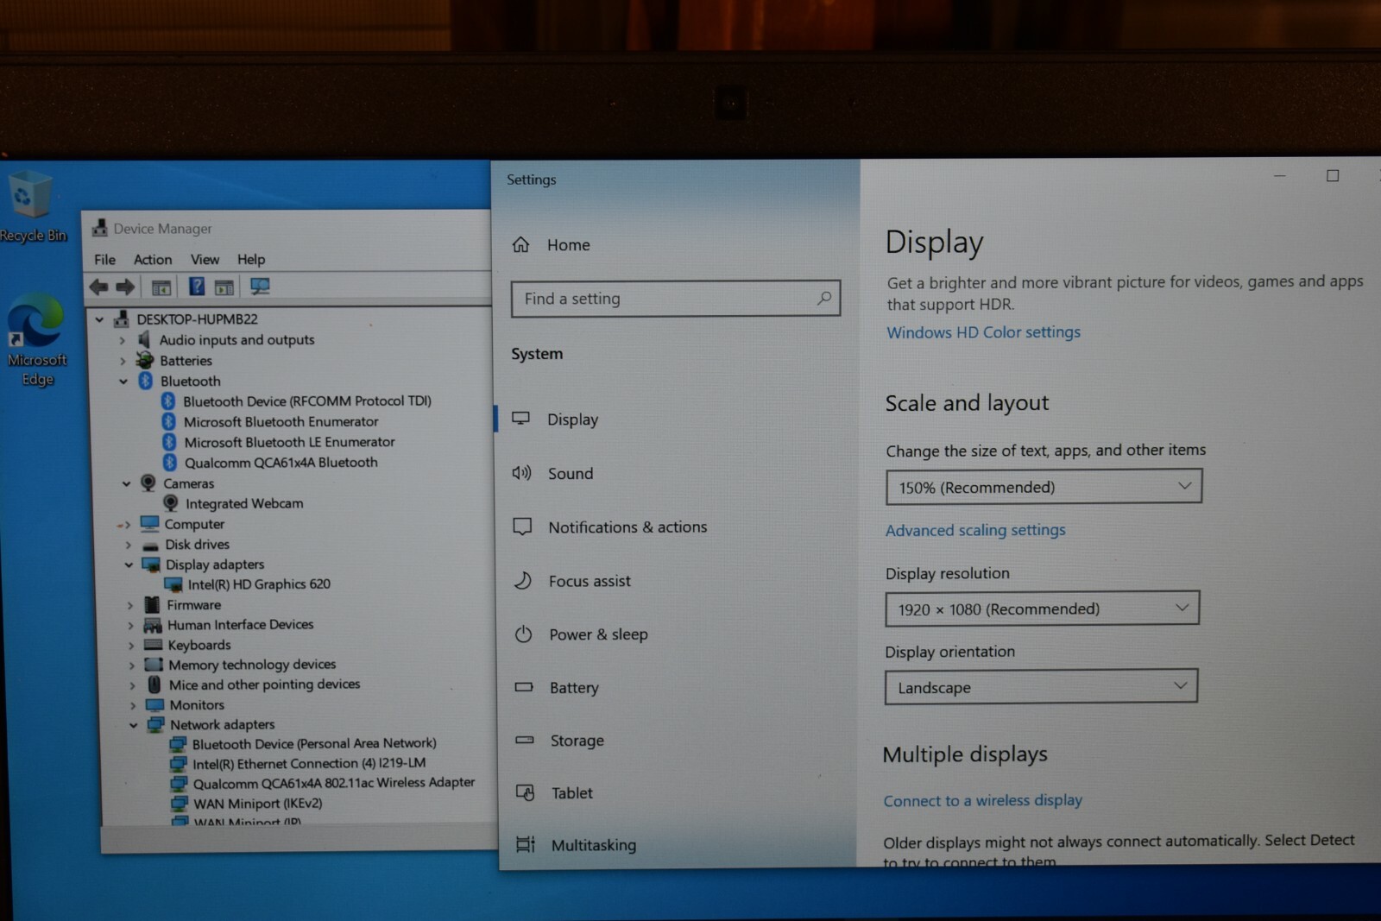This screenshot has width=1381, height=921.
Task: Click the Notifications & actions icon
Action: (522, 527)
